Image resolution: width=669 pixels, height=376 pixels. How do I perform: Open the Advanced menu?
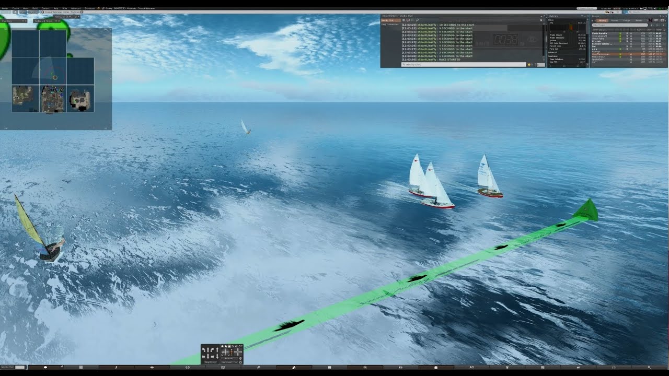[76, 8]
